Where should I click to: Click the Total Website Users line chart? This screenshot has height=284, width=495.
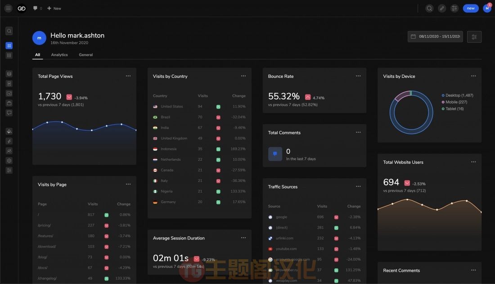pos(429,224)
